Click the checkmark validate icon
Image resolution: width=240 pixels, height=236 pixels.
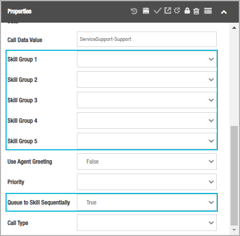[158, 11]
